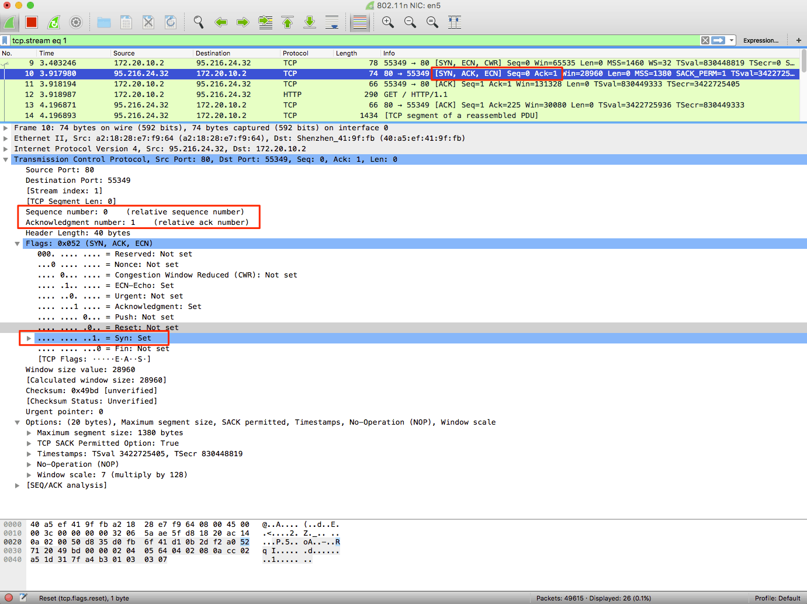The image size is (807, 604).
Task: Open the display filter history dropdown
Action: pyautogui.click(x=732, y=40)
